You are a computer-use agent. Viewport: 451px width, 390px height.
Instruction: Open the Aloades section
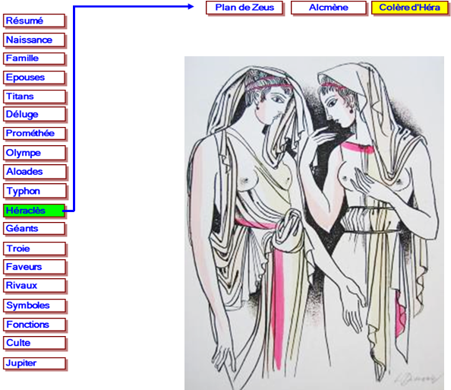[x=34, y=172]
